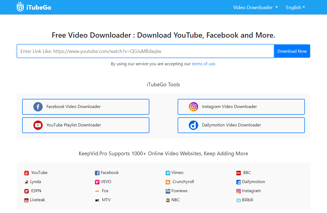Click the iTubeGo brand name text
The width and height of the screenshot is (327, 213).
39,7
